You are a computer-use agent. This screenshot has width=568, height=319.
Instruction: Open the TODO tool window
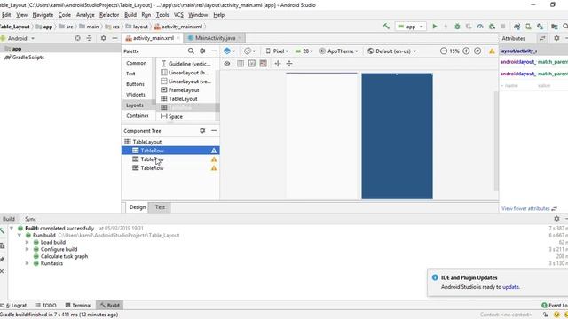[46, 305]
